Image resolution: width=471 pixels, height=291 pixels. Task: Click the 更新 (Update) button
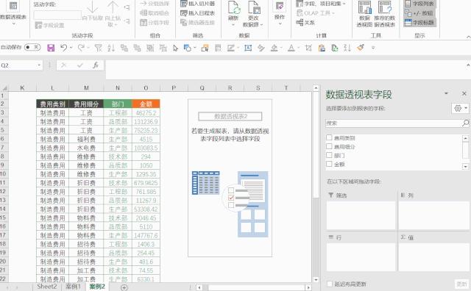click(461, 284)
